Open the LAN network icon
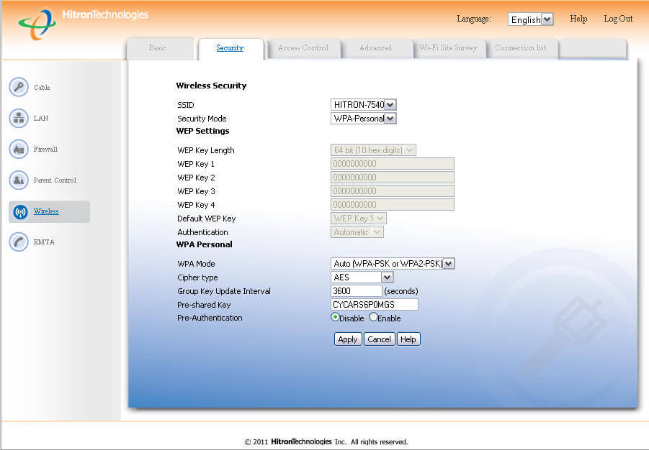 19,118
